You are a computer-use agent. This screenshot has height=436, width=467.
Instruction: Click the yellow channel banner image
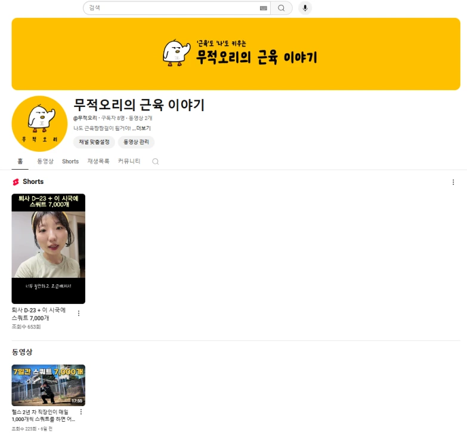(x=236, y=54)
